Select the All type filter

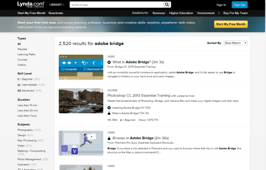coord(19,44)
